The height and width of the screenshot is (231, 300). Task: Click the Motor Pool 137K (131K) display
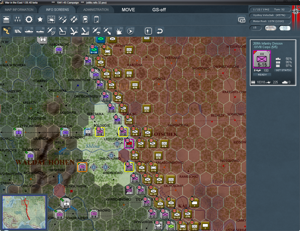pos(270,21)
